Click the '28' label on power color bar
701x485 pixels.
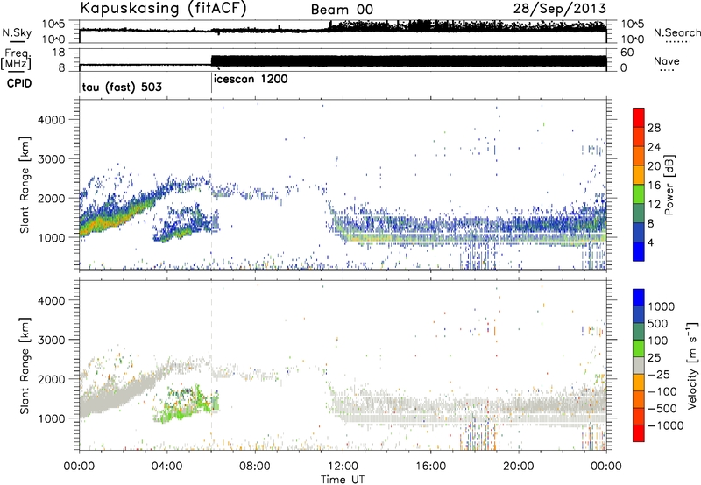coord(654,128)
